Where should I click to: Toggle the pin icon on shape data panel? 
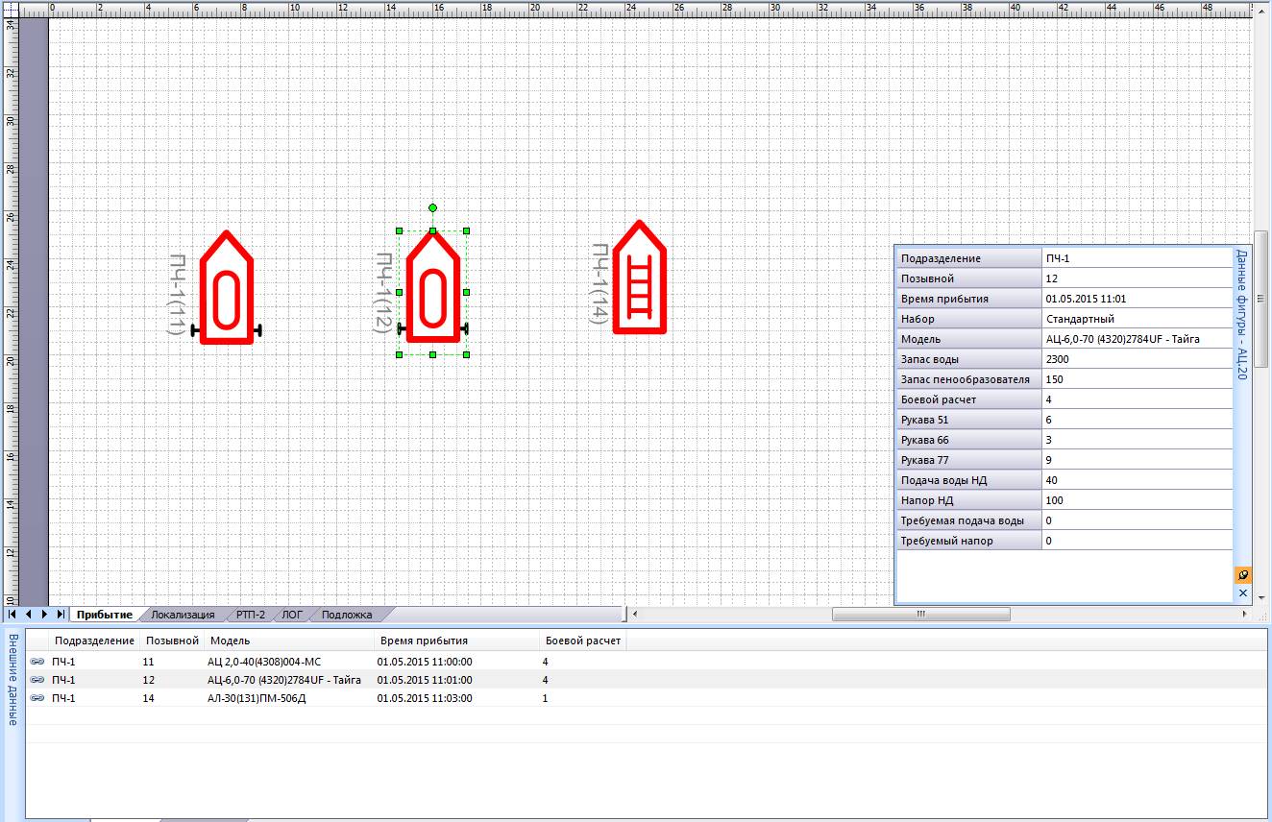pos(1242,575)
